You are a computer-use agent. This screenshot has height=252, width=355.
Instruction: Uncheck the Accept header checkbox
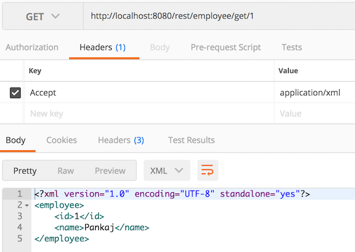[x=16, y=93]
